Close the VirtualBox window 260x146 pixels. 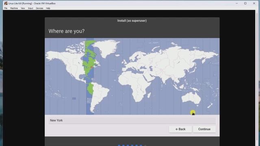[x=254, y=3]
